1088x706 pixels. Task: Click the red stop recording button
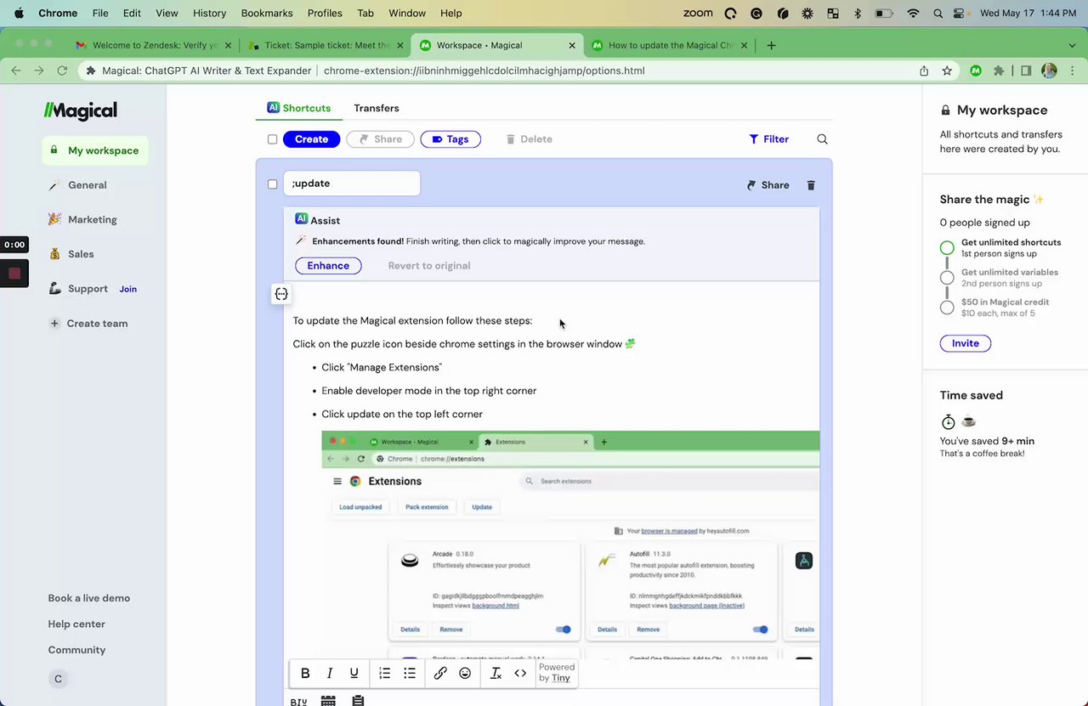coord(14,274)
